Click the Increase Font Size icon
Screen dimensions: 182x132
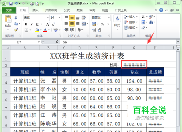48,24
